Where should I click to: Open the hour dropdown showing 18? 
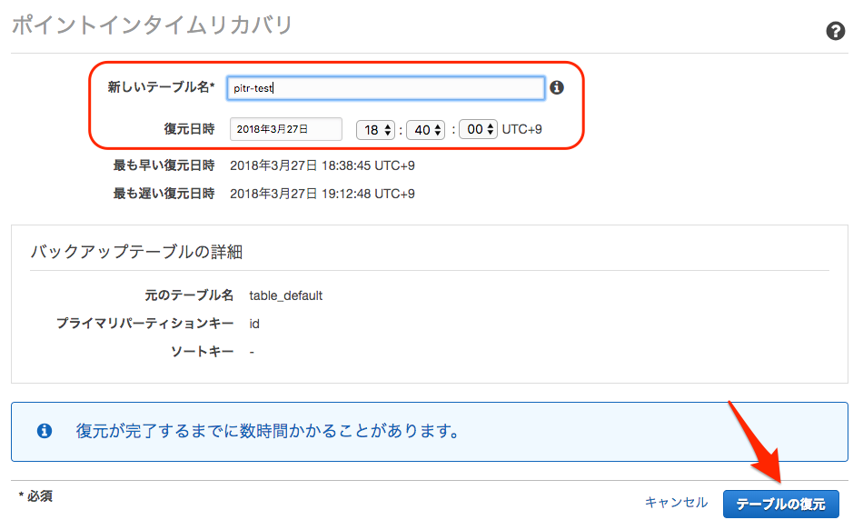[x=375, y=129]
